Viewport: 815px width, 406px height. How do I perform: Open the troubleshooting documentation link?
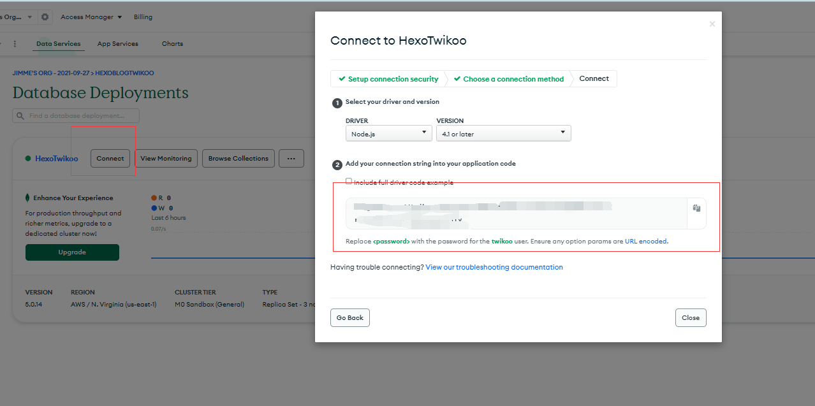click(x=494, y=267)
